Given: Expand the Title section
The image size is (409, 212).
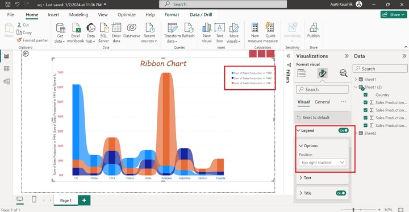Looking at the screenshot, I should [x=301, y=193].
